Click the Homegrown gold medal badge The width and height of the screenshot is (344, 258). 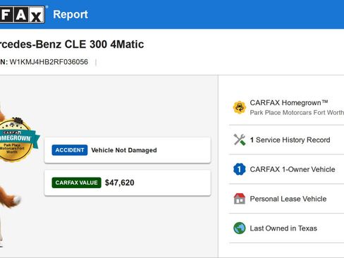[16, 140]
